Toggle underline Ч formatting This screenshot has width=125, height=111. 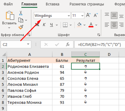(x=51, y=25)
